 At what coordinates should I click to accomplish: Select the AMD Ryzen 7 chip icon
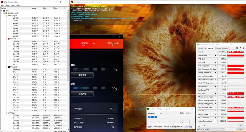6,13
